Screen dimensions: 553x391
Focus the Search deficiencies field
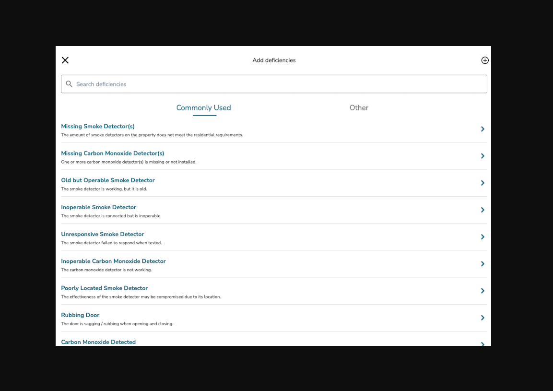pyautogui.click(x=274, y=84)
